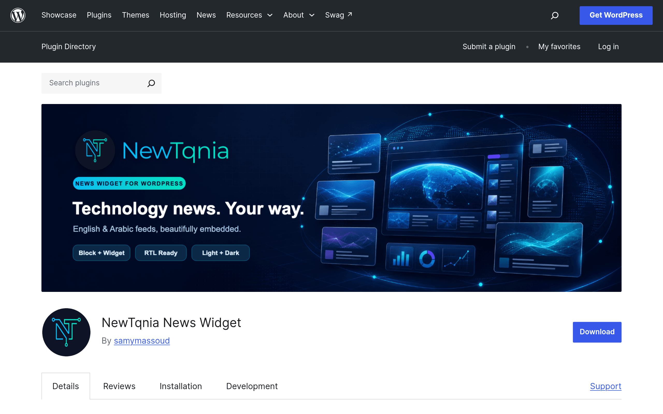The width and height of the screenshot is (663, 414).
Task: Click the WordPress logo icon
Action: (x=18, y=15)
